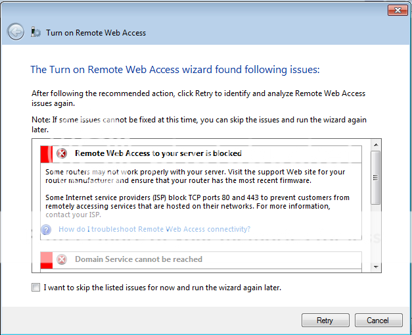Screen dimensions: 412x335
Task: Click the Retry button
Action: pyautogui.click(x=325, y=320)
